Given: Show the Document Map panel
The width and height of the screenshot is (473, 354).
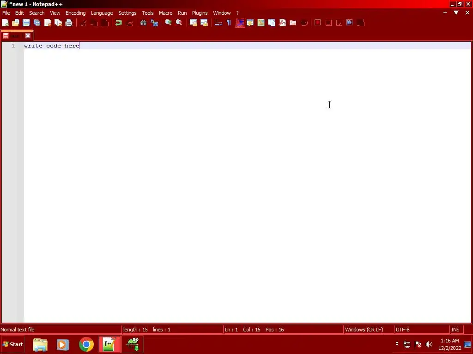Looking at the screenshot, I should [261, 23].
